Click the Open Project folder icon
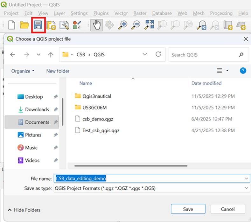This screenshot has width=251, height=222. tap(24, 25)
